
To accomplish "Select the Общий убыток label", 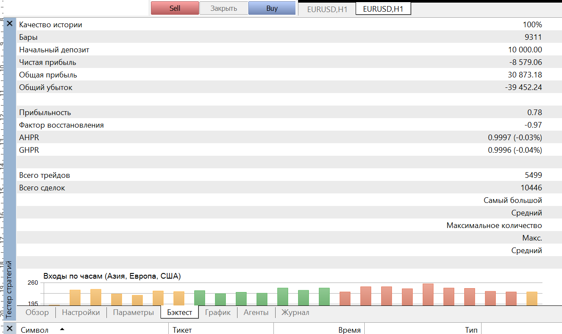I will (x=46, y=87).
